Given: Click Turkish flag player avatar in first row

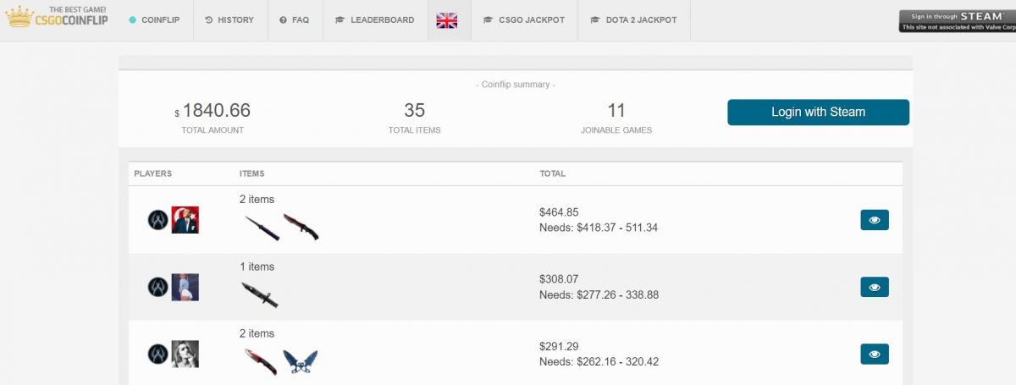Looking at the screenshot, I should point(185,220).
